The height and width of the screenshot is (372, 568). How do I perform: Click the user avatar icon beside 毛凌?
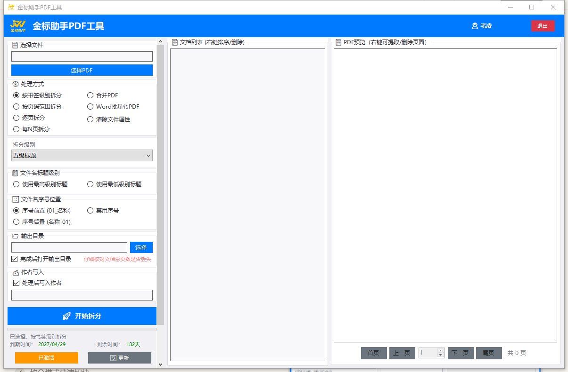coord(475,26)
